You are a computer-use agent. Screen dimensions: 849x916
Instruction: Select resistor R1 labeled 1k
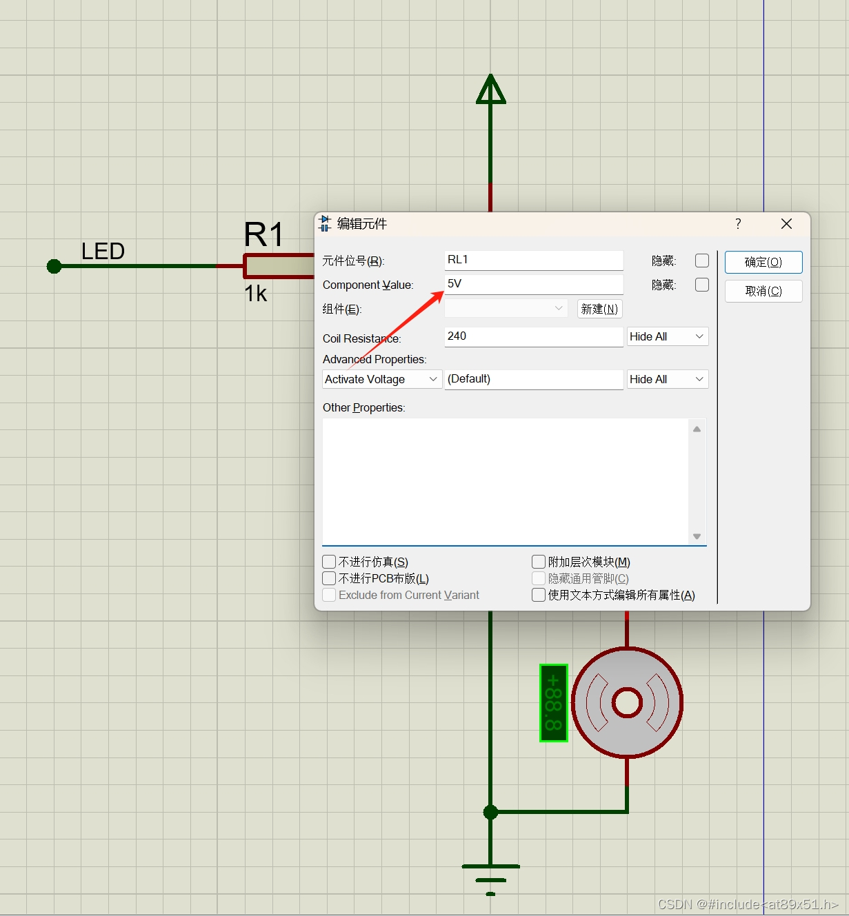point(276,265)
